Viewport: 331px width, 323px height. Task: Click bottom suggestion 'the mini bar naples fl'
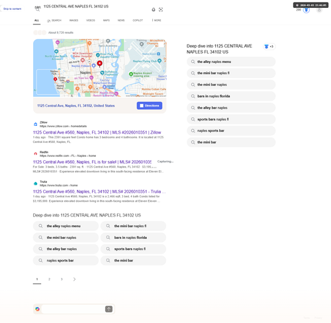click(133, 226)
